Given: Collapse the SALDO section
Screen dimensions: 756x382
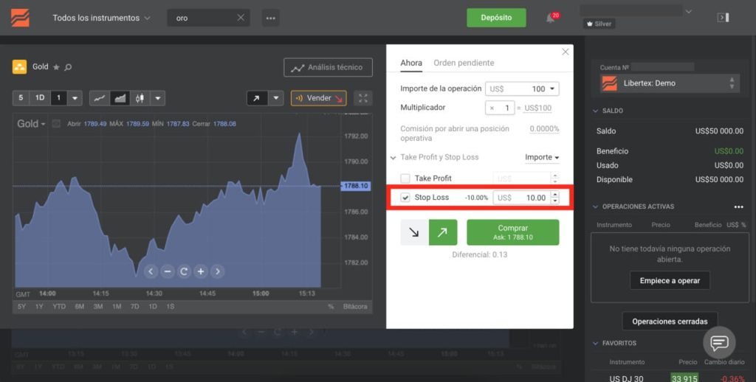Looking at the screenshot, I should (x=596, y=111).
